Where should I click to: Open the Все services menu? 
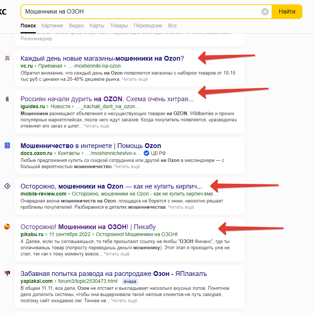pos(172,26)
